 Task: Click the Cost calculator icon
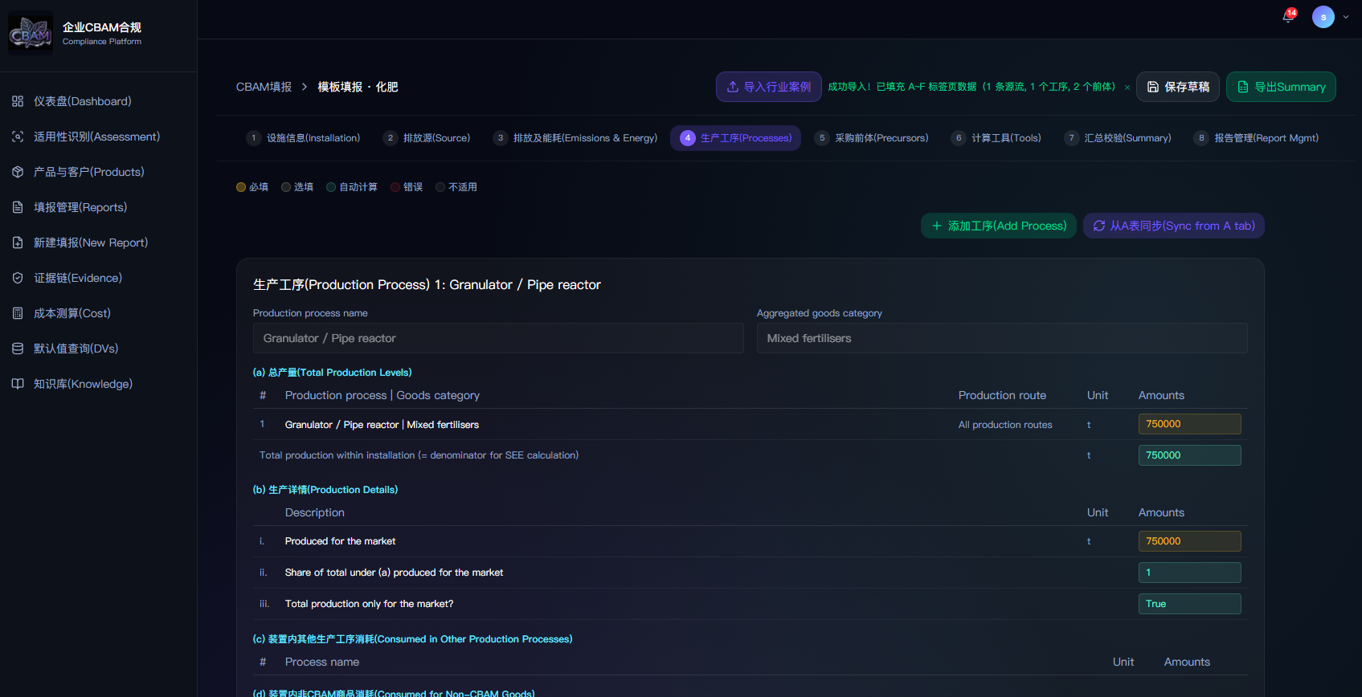(18, 313)
